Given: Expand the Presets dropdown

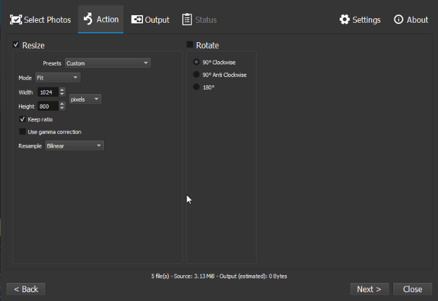Looking at the screenshot, I should tap(107, 63).
